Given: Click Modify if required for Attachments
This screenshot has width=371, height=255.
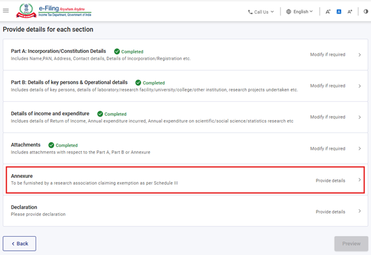Looking at the screenshot, I should click(327, 149).
